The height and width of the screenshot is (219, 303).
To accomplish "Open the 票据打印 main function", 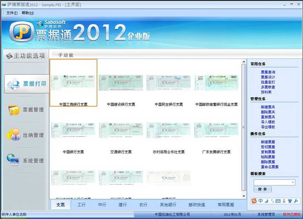I will tap(27, 84).
